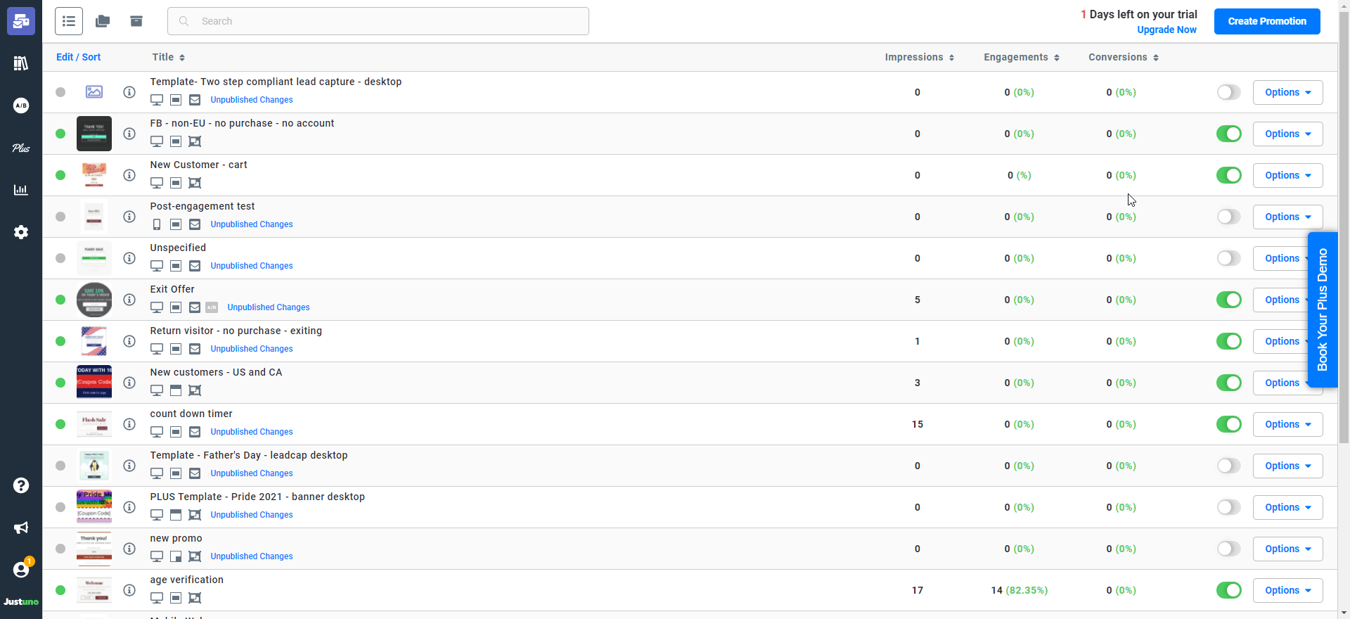Sort promotions by Conversions column header

click(1122, 57)
